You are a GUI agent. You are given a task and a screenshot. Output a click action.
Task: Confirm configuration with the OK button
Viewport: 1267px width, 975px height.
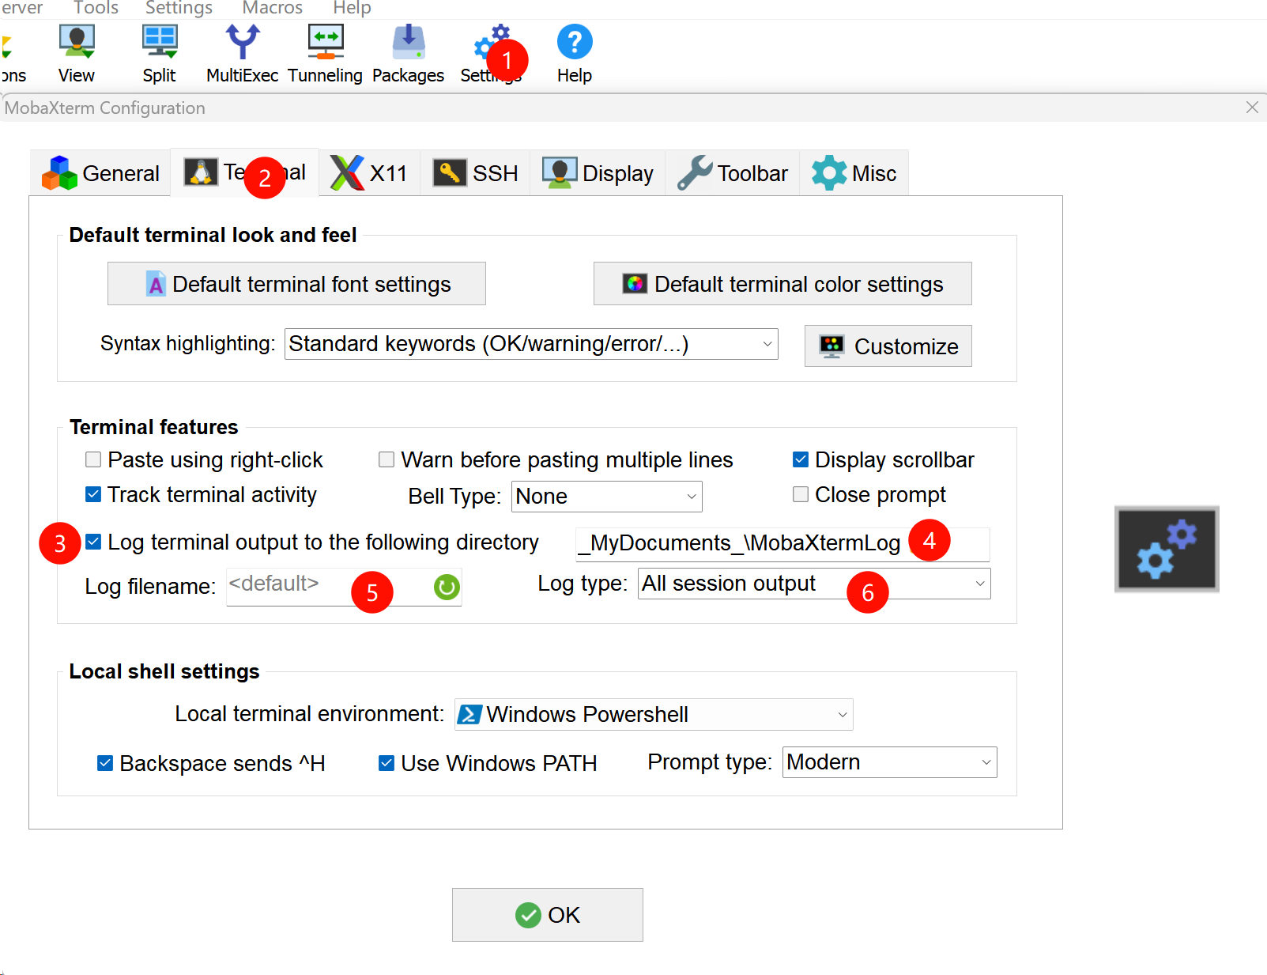(548, 915)
